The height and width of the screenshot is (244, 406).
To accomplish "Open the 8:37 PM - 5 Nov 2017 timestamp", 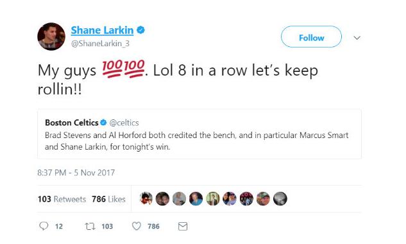I will point(76,173).
